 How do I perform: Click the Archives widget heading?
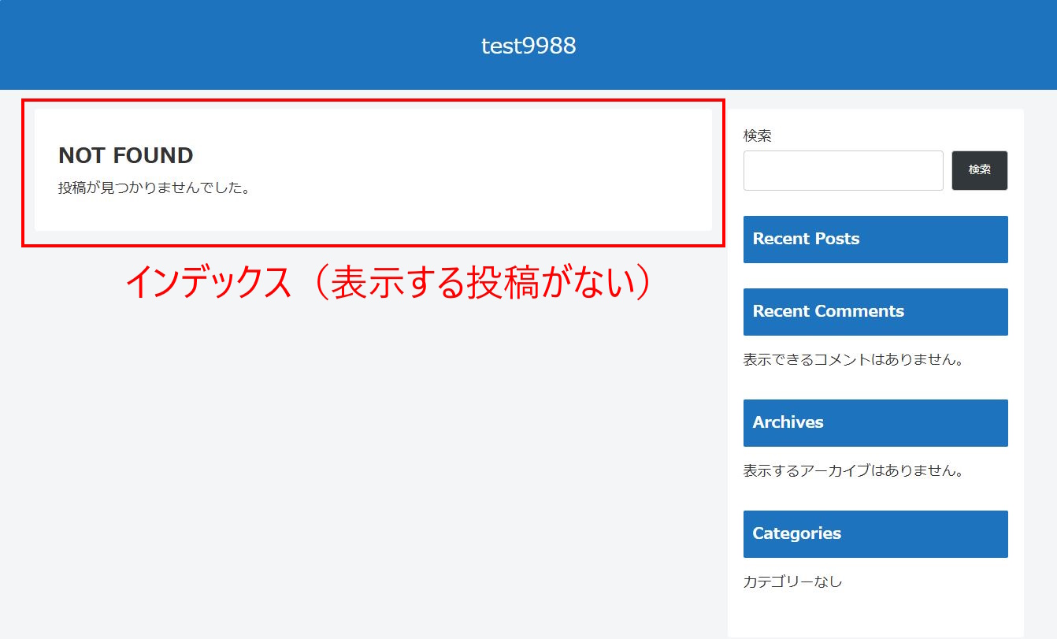pyautogui.click(x=788, y=422)
